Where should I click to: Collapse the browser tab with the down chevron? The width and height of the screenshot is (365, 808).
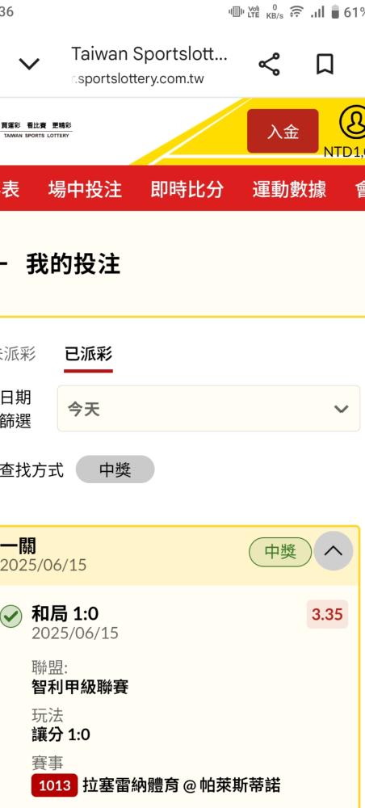29,64
